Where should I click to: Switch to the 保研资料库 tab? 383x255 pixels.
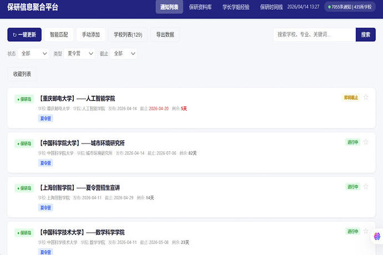tap(200, 7)
